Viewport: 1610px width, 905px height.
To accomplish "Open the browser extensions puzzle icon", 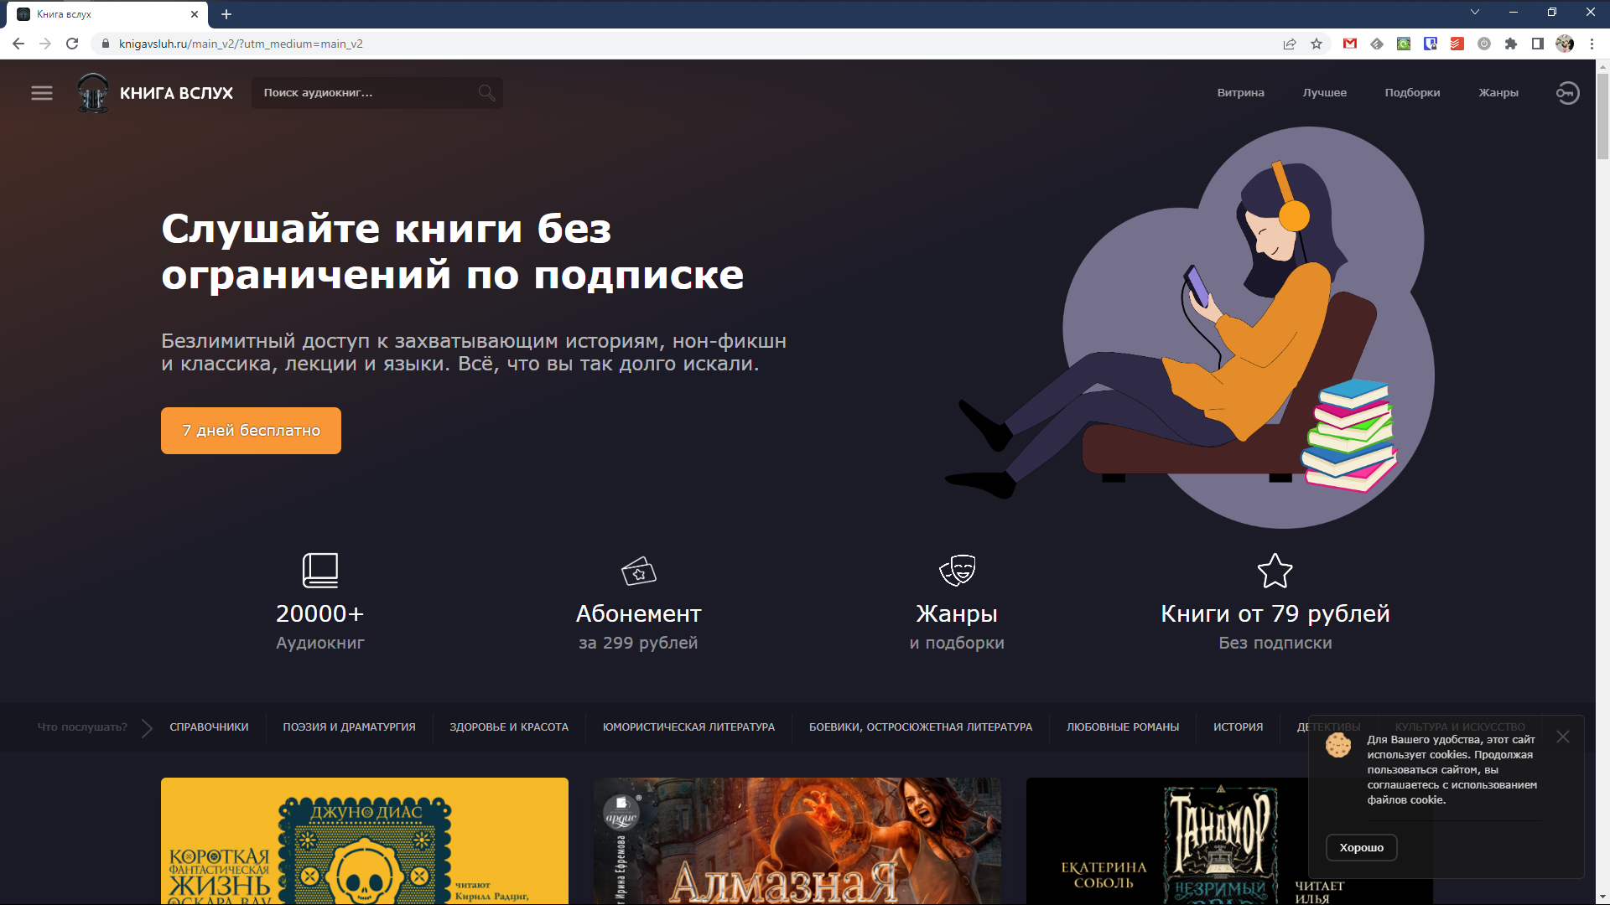I will [x=1511, y=44].
